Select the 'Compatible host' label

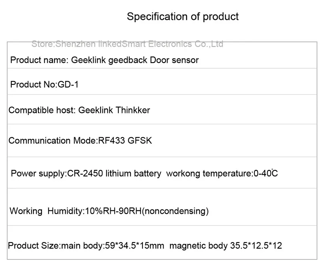42,110
